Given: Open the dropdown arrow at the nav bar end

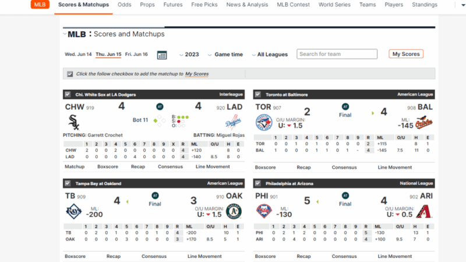Looking at the screenshot, I should pos(463,5).
